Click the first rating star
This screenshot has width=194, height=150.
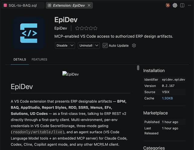(x=77, y=28)
